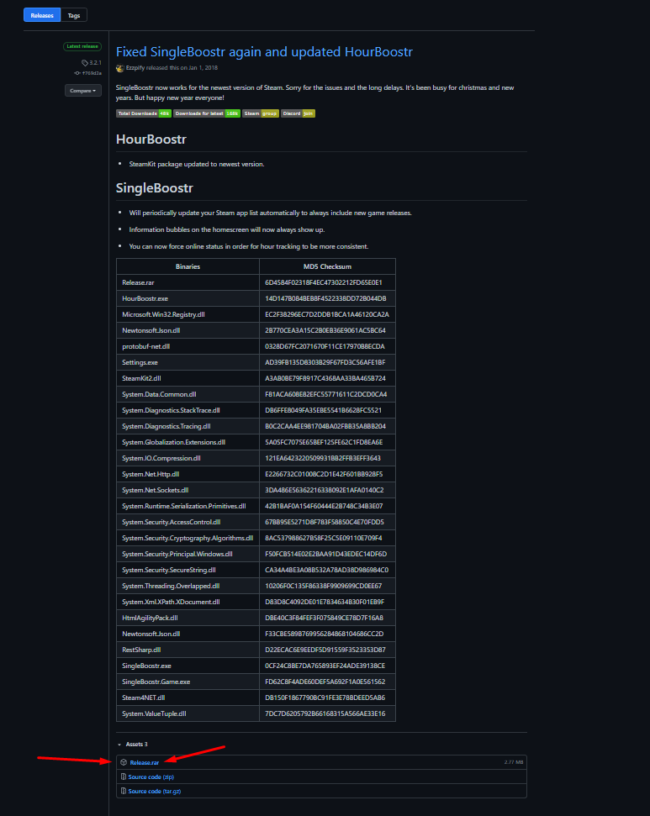Select the RestSharp.dll cell
The height and width of the screenshot is (816, 650).
click(x=188, y=650)
